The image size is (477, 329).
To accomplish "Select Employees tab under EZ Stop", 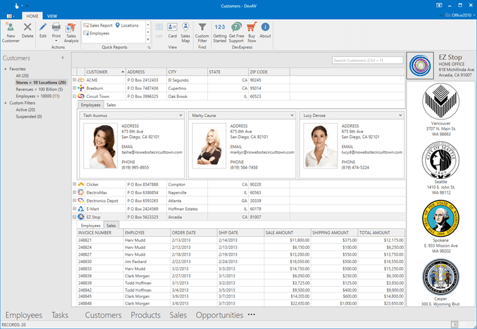I will pyautogui.click(x=91, y=225).
